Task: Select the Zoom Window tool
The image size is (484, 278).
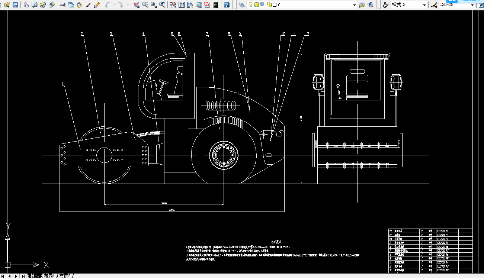Action: (x=154, y=5)
